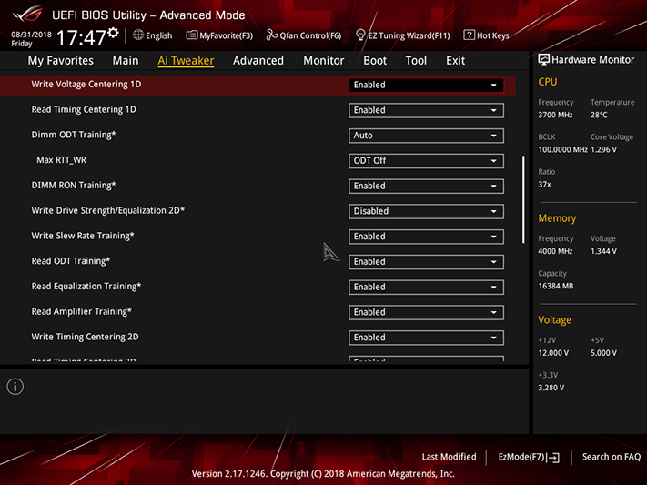Select the Exit tab

point(455,61)
